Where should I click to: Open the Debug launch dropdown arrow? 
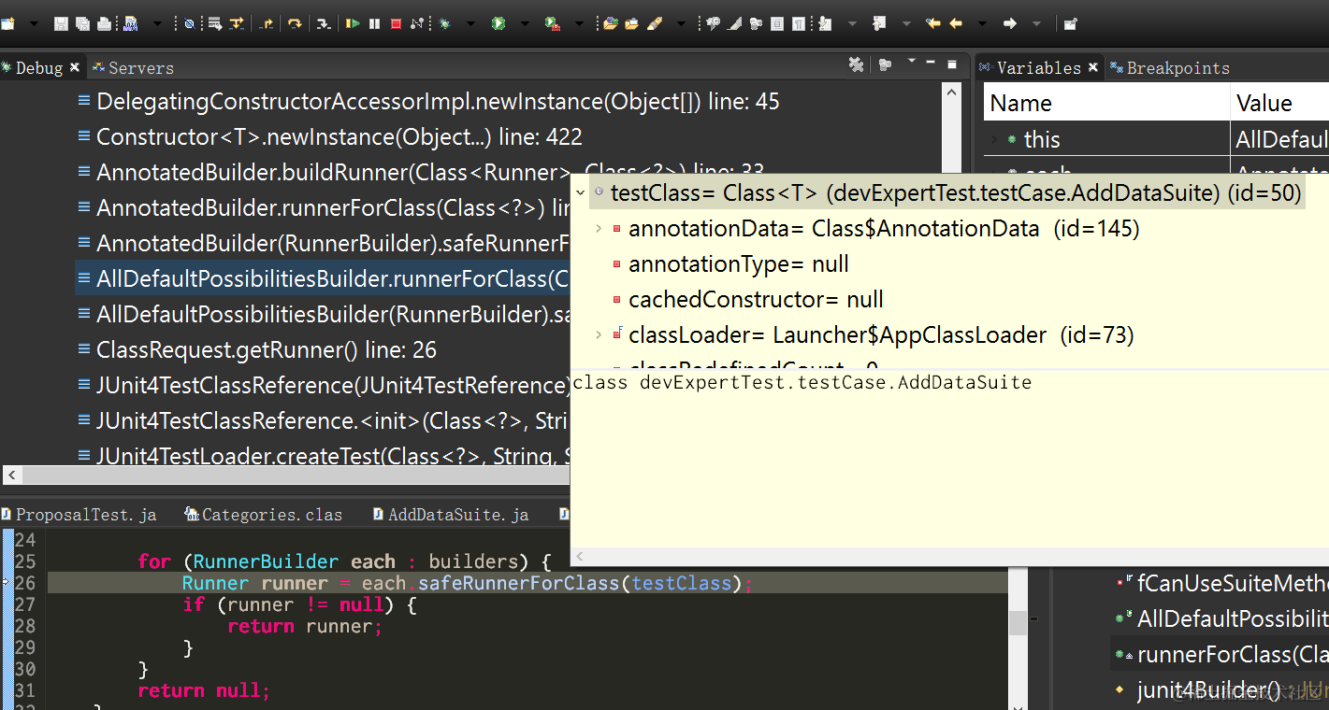point(470,24)
